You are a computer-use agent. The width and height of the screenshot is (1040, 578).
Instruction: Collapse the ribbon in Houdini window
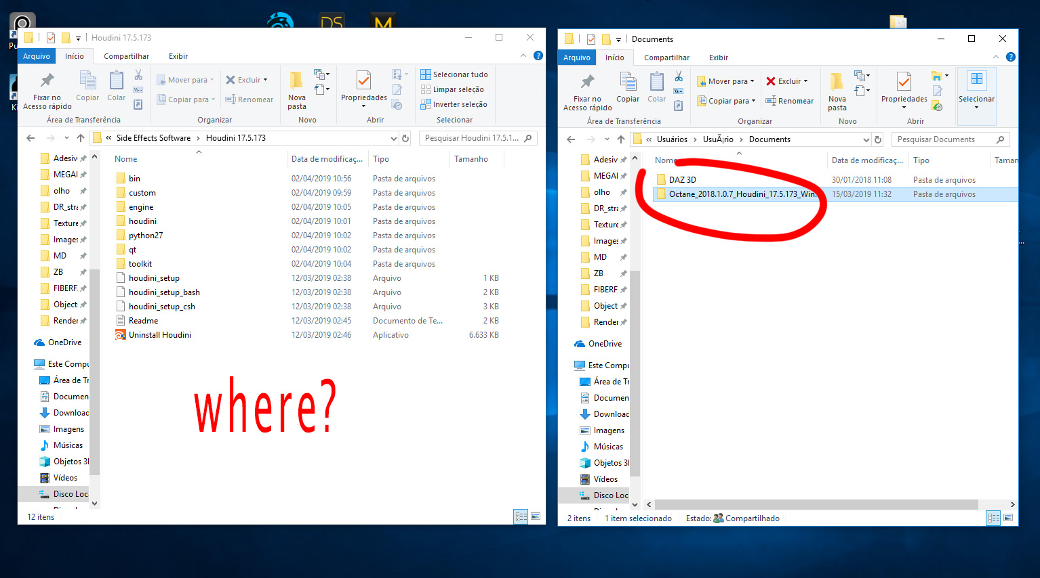point(523,55)
